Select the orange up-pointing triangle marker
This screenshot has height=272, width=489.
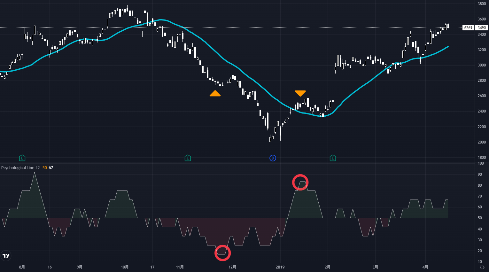pyautogui.click(x=215, y=93)
